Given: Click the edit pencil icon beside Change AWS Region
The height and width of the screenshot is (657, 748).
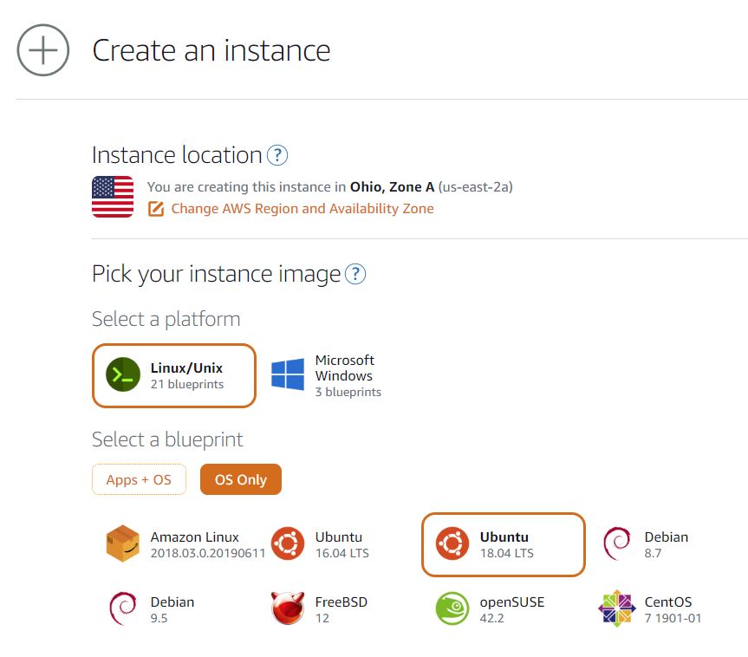Looking at the screenshot, I should pyautogui.click(x=156, y=209).
